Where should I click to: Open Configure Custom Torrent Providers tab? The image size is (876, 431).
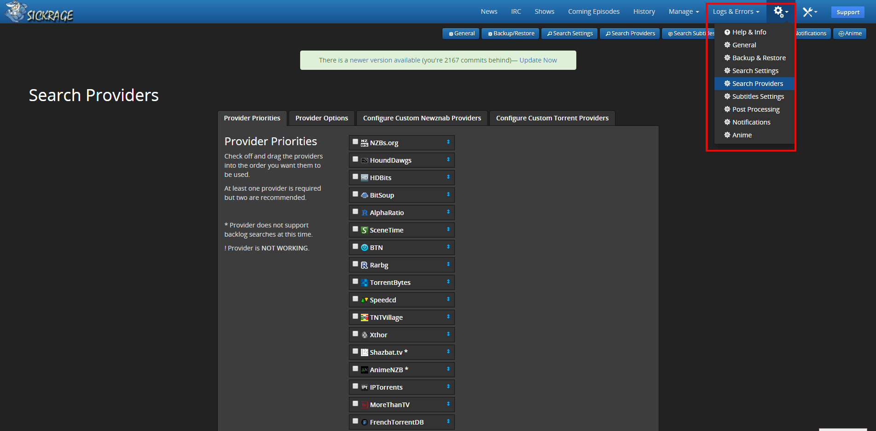(x=552, y=118)
